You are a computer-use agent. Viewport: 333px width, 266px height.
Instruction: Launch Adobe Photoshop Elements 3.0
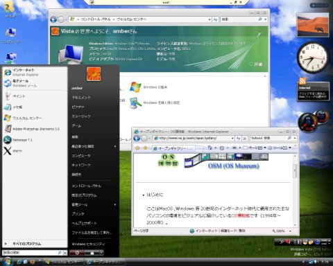pos(35,129)
